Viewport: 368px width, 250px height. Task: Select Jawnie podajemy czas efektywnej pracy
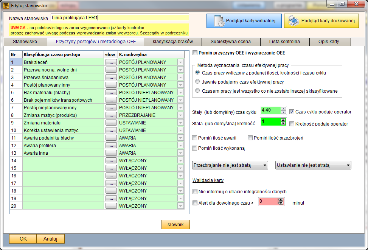click(197, 81)
